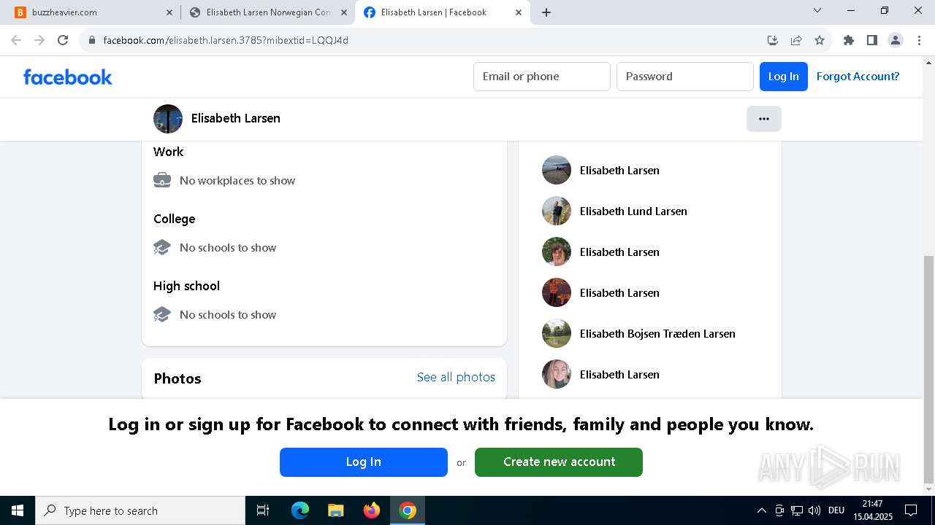Viewport: 935px width, 525px height.
Task: Switch to the Elisabeth Larsen Norwegian tab
Action: [269, 12]
